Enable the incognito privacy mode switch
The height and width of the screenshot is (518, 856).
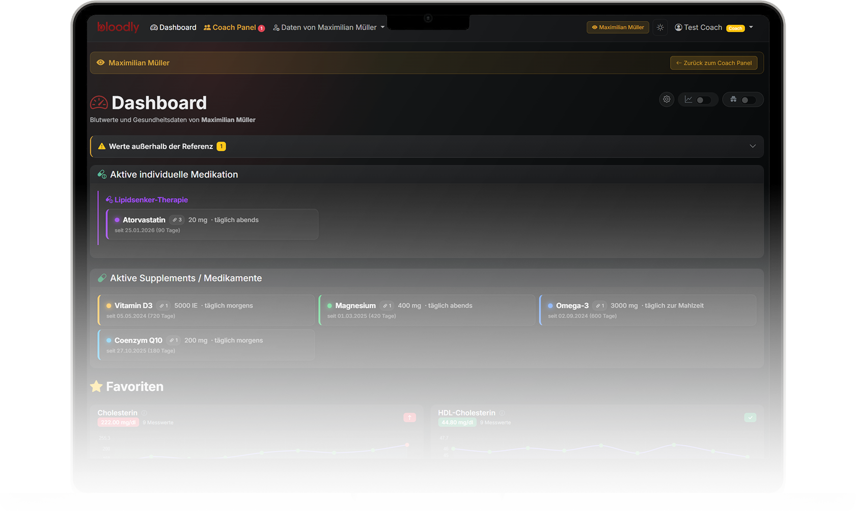(748, 100)
